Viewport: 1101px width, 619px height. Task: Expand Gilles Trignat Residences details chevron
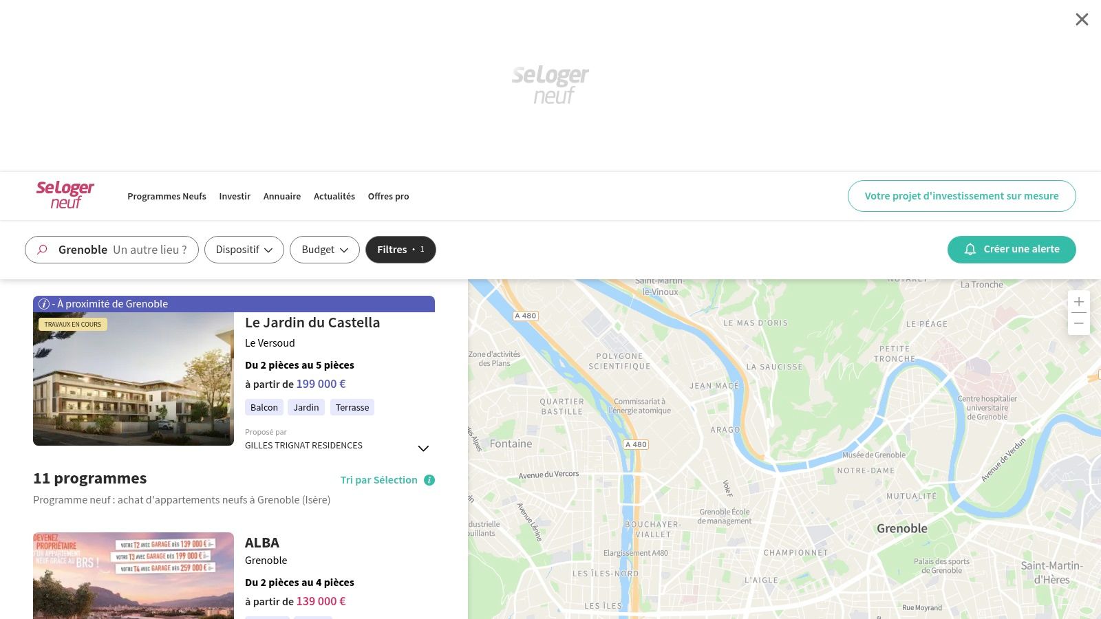pyautogui.click(x=423, y=448)
